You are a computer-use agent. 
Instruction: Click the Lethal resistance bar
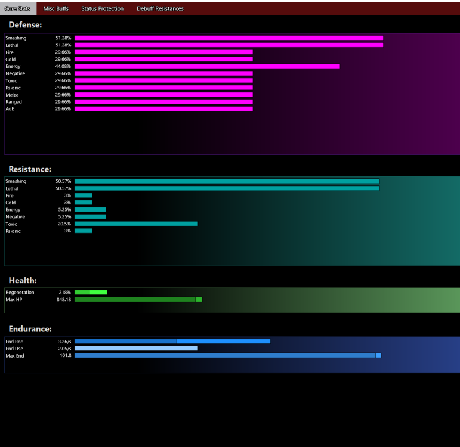pyautogui.click(x=227, y=188)
